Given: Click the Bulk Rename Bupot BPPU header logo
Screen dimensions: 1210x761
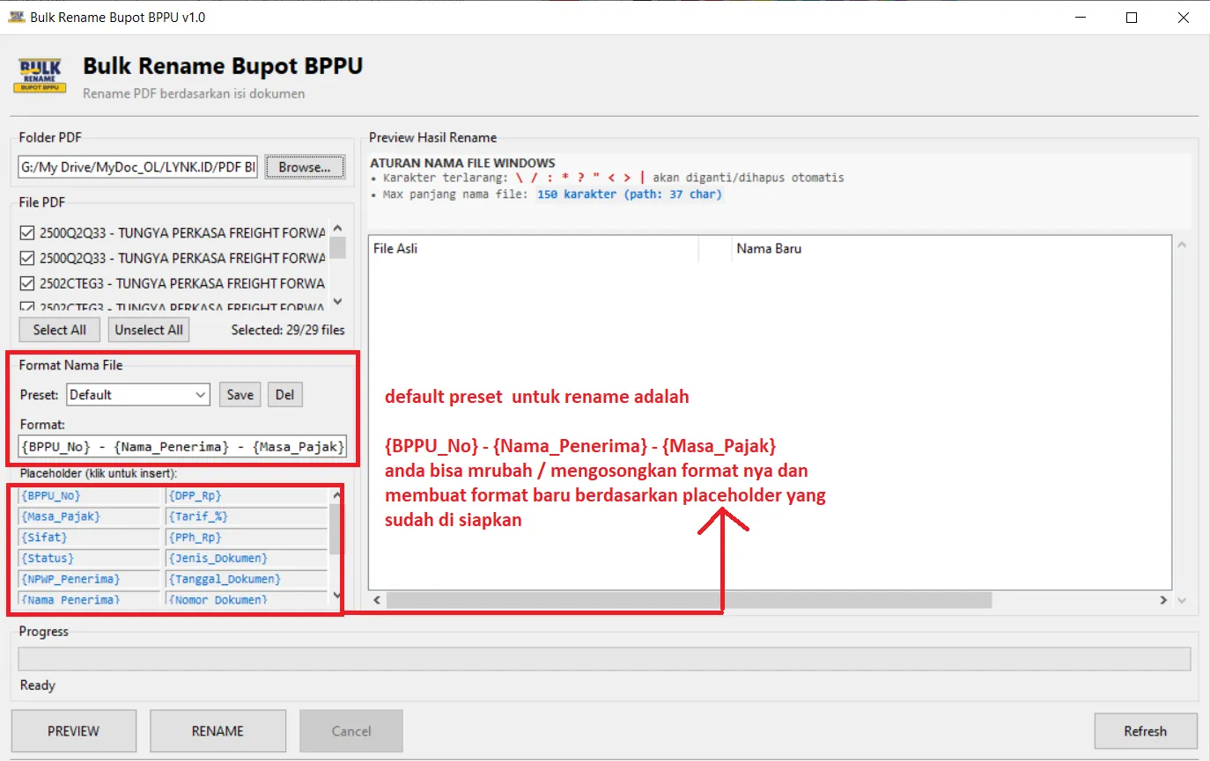Looking at the screenshot, I should coord(40,76).
